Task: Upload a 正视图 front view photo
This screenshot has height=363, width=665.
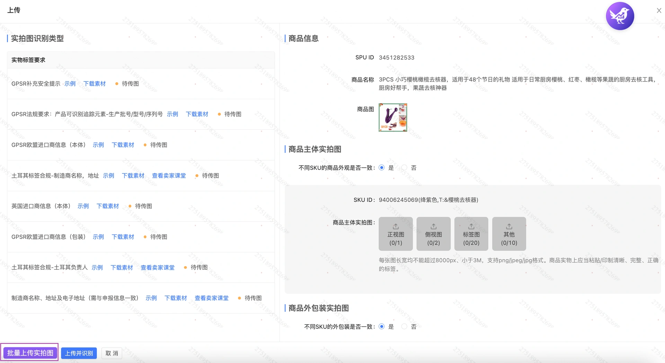Action: point(396,234)
